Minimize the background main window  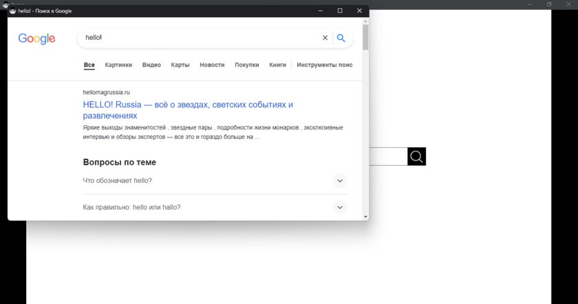530,4
